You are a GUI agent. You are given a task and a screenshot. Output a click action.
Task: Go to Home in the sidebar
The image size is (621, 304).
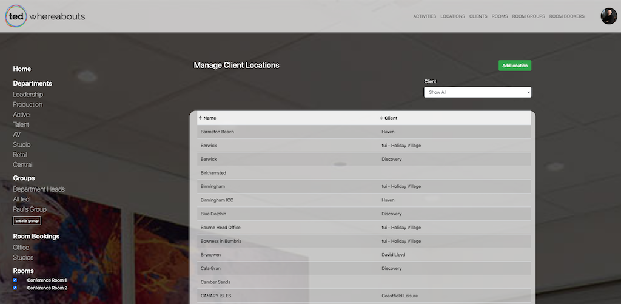pyautogui.click(x=22, y=69)
